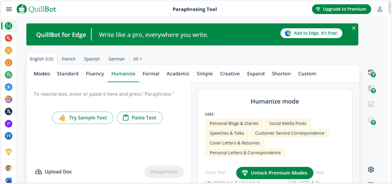Click the Paste Text button
Viewport: 392px width, 184px height.
[140, 118]
